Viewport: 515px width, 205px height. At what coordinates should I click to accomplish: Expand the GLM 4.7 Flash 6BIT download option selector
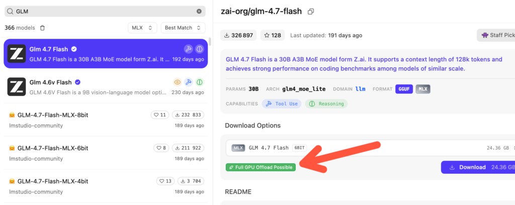coord(371,148)
